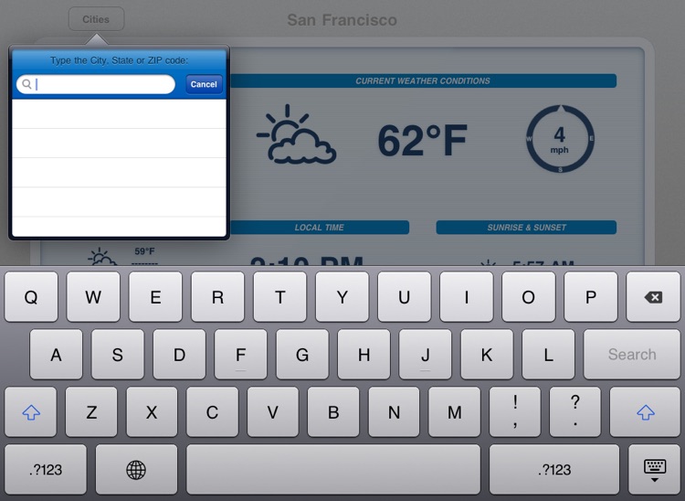Tap the W key
685x501 pixels.
93,297
